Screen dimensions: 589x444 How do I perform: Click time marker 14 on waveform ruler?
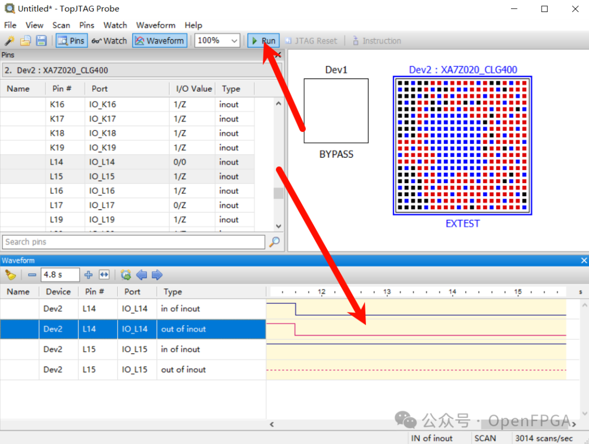coord(452,291)
